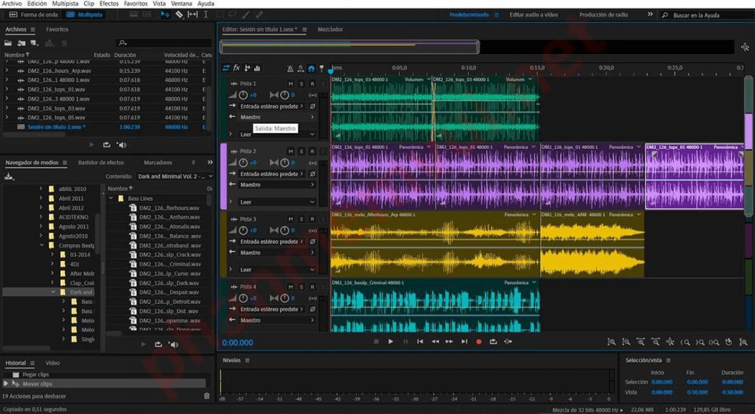Click the loop playback icon in transport
755x414 pixels.
(x=493, y=342)
